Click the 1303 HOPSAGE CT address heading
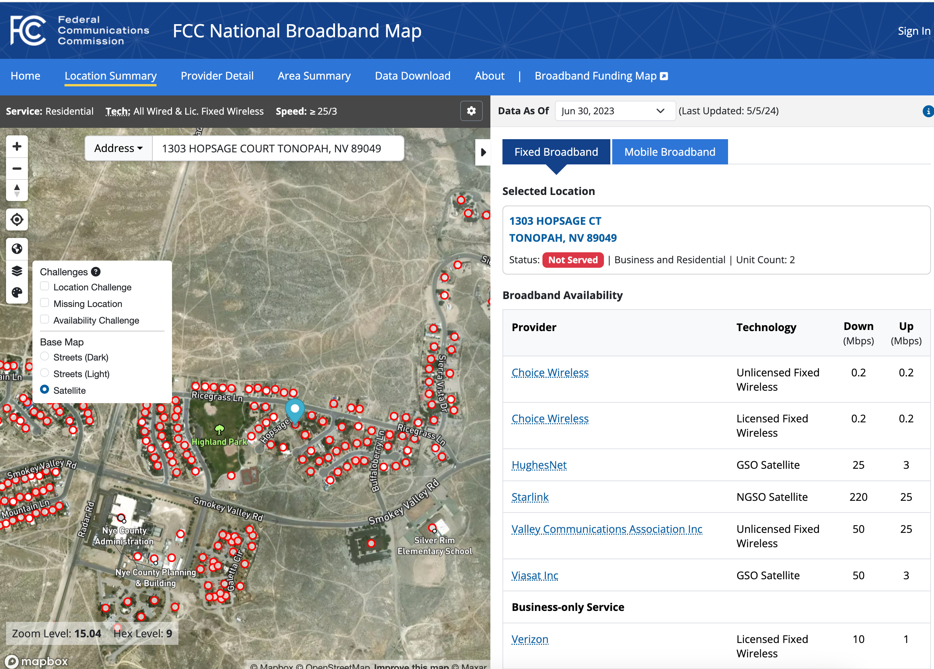 tap(555, 221)
